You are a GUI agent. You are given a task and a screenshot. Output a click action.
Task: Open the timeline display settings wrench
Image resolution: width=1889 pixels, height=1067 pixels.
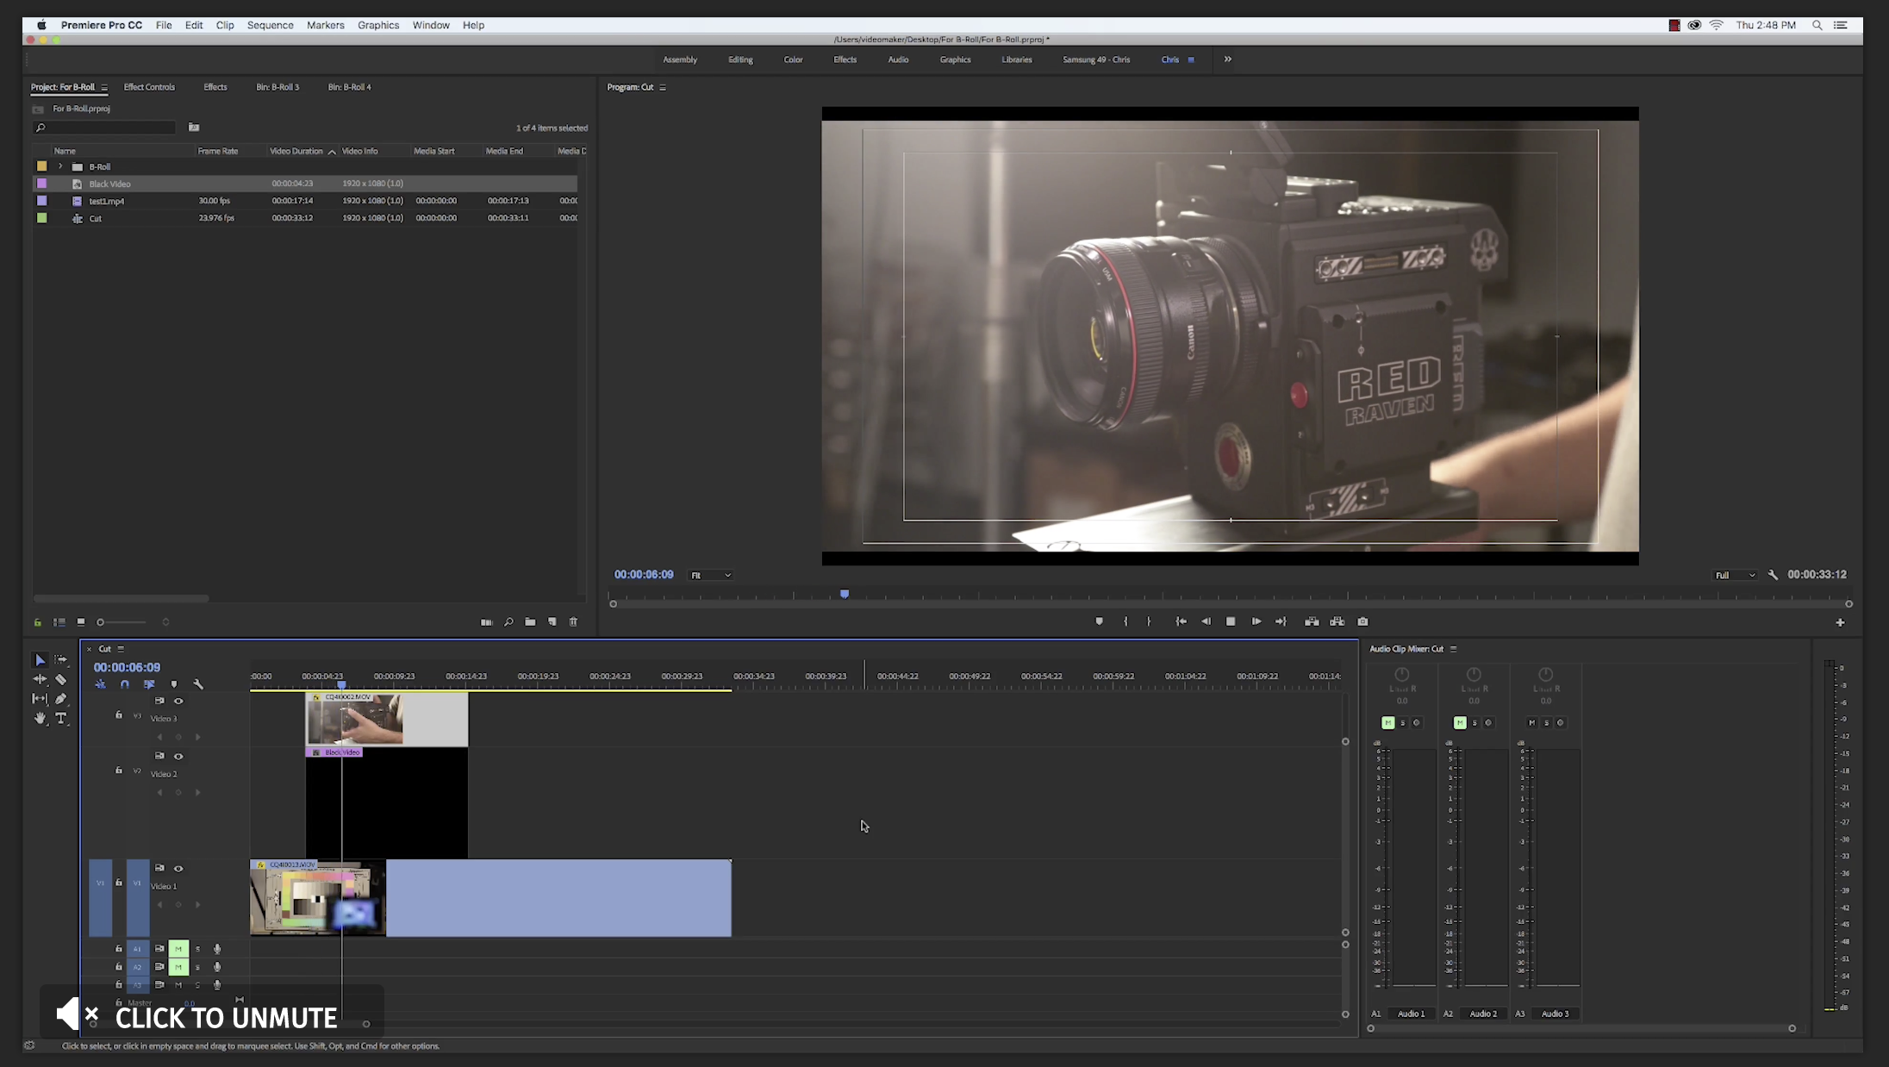tap(198, 683)
